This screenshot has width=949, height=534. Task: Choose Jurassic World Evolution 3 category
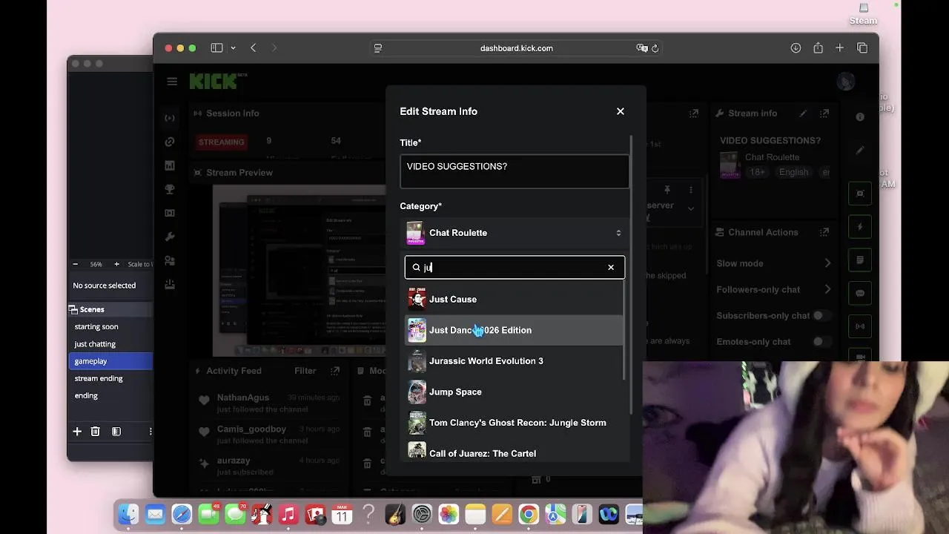pos(515,361)
